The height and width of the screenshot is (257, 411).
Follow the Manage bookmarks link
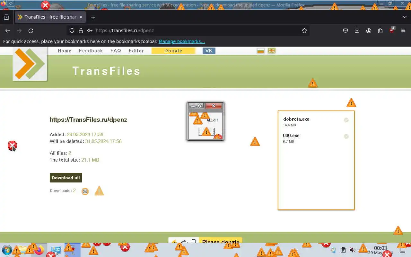click(x=182, y=41)
